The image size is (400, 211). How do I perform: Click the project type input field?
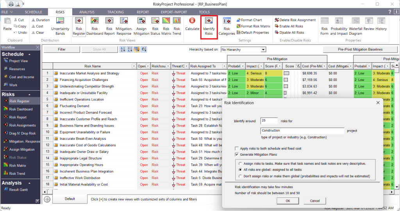coord(302,131)
